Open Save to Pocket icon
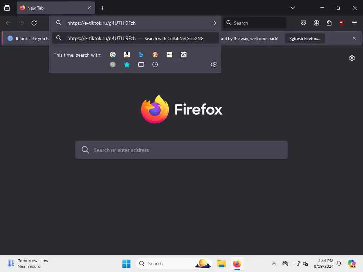The image size is (363, 272). [x=303, y=23]
